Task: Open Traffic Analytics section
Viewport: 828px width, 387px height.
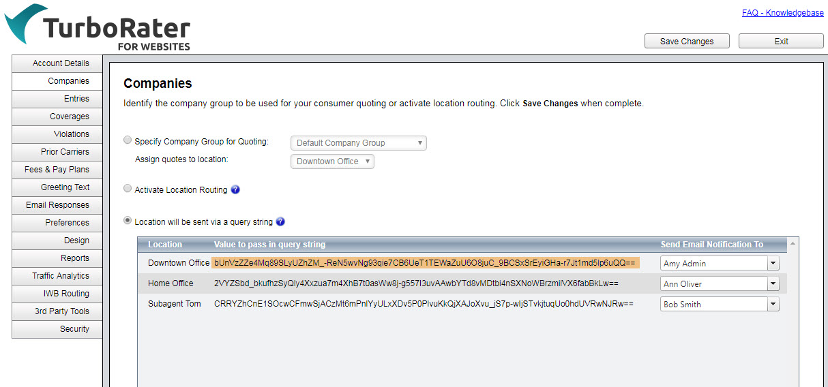Action: (x=57, y=276)
